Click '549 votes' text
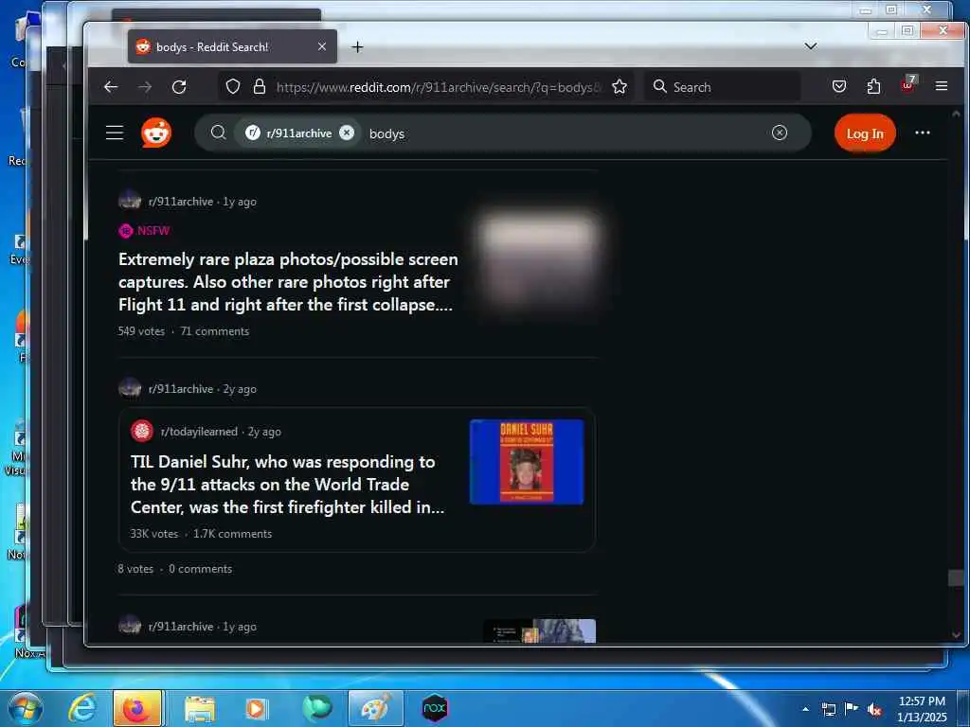 pos(142,331)
